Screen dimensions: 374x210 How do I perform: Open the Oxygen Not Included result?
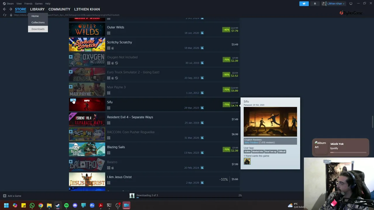[154, 60]
